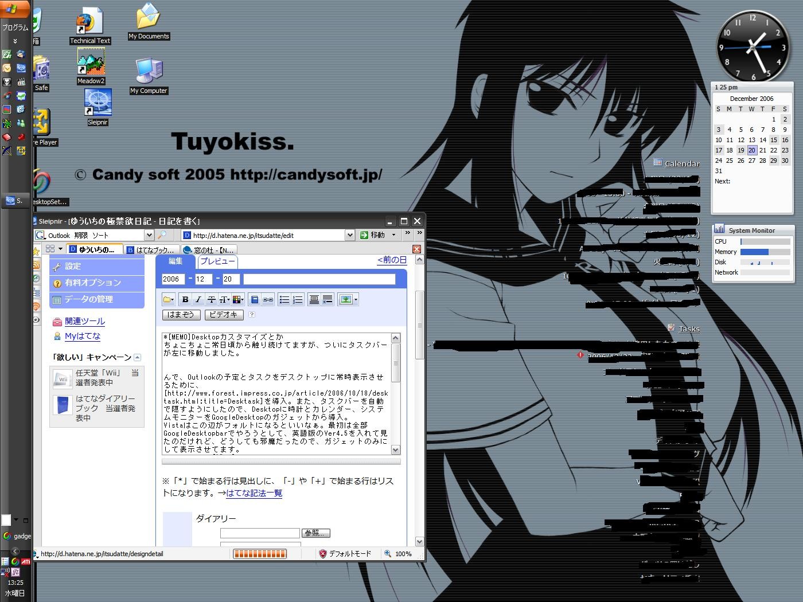Open the favorites star panel in Sleipnir
The width and height of the screenshot is (803, 602).
pyautogui.click(x=37, y=251)
